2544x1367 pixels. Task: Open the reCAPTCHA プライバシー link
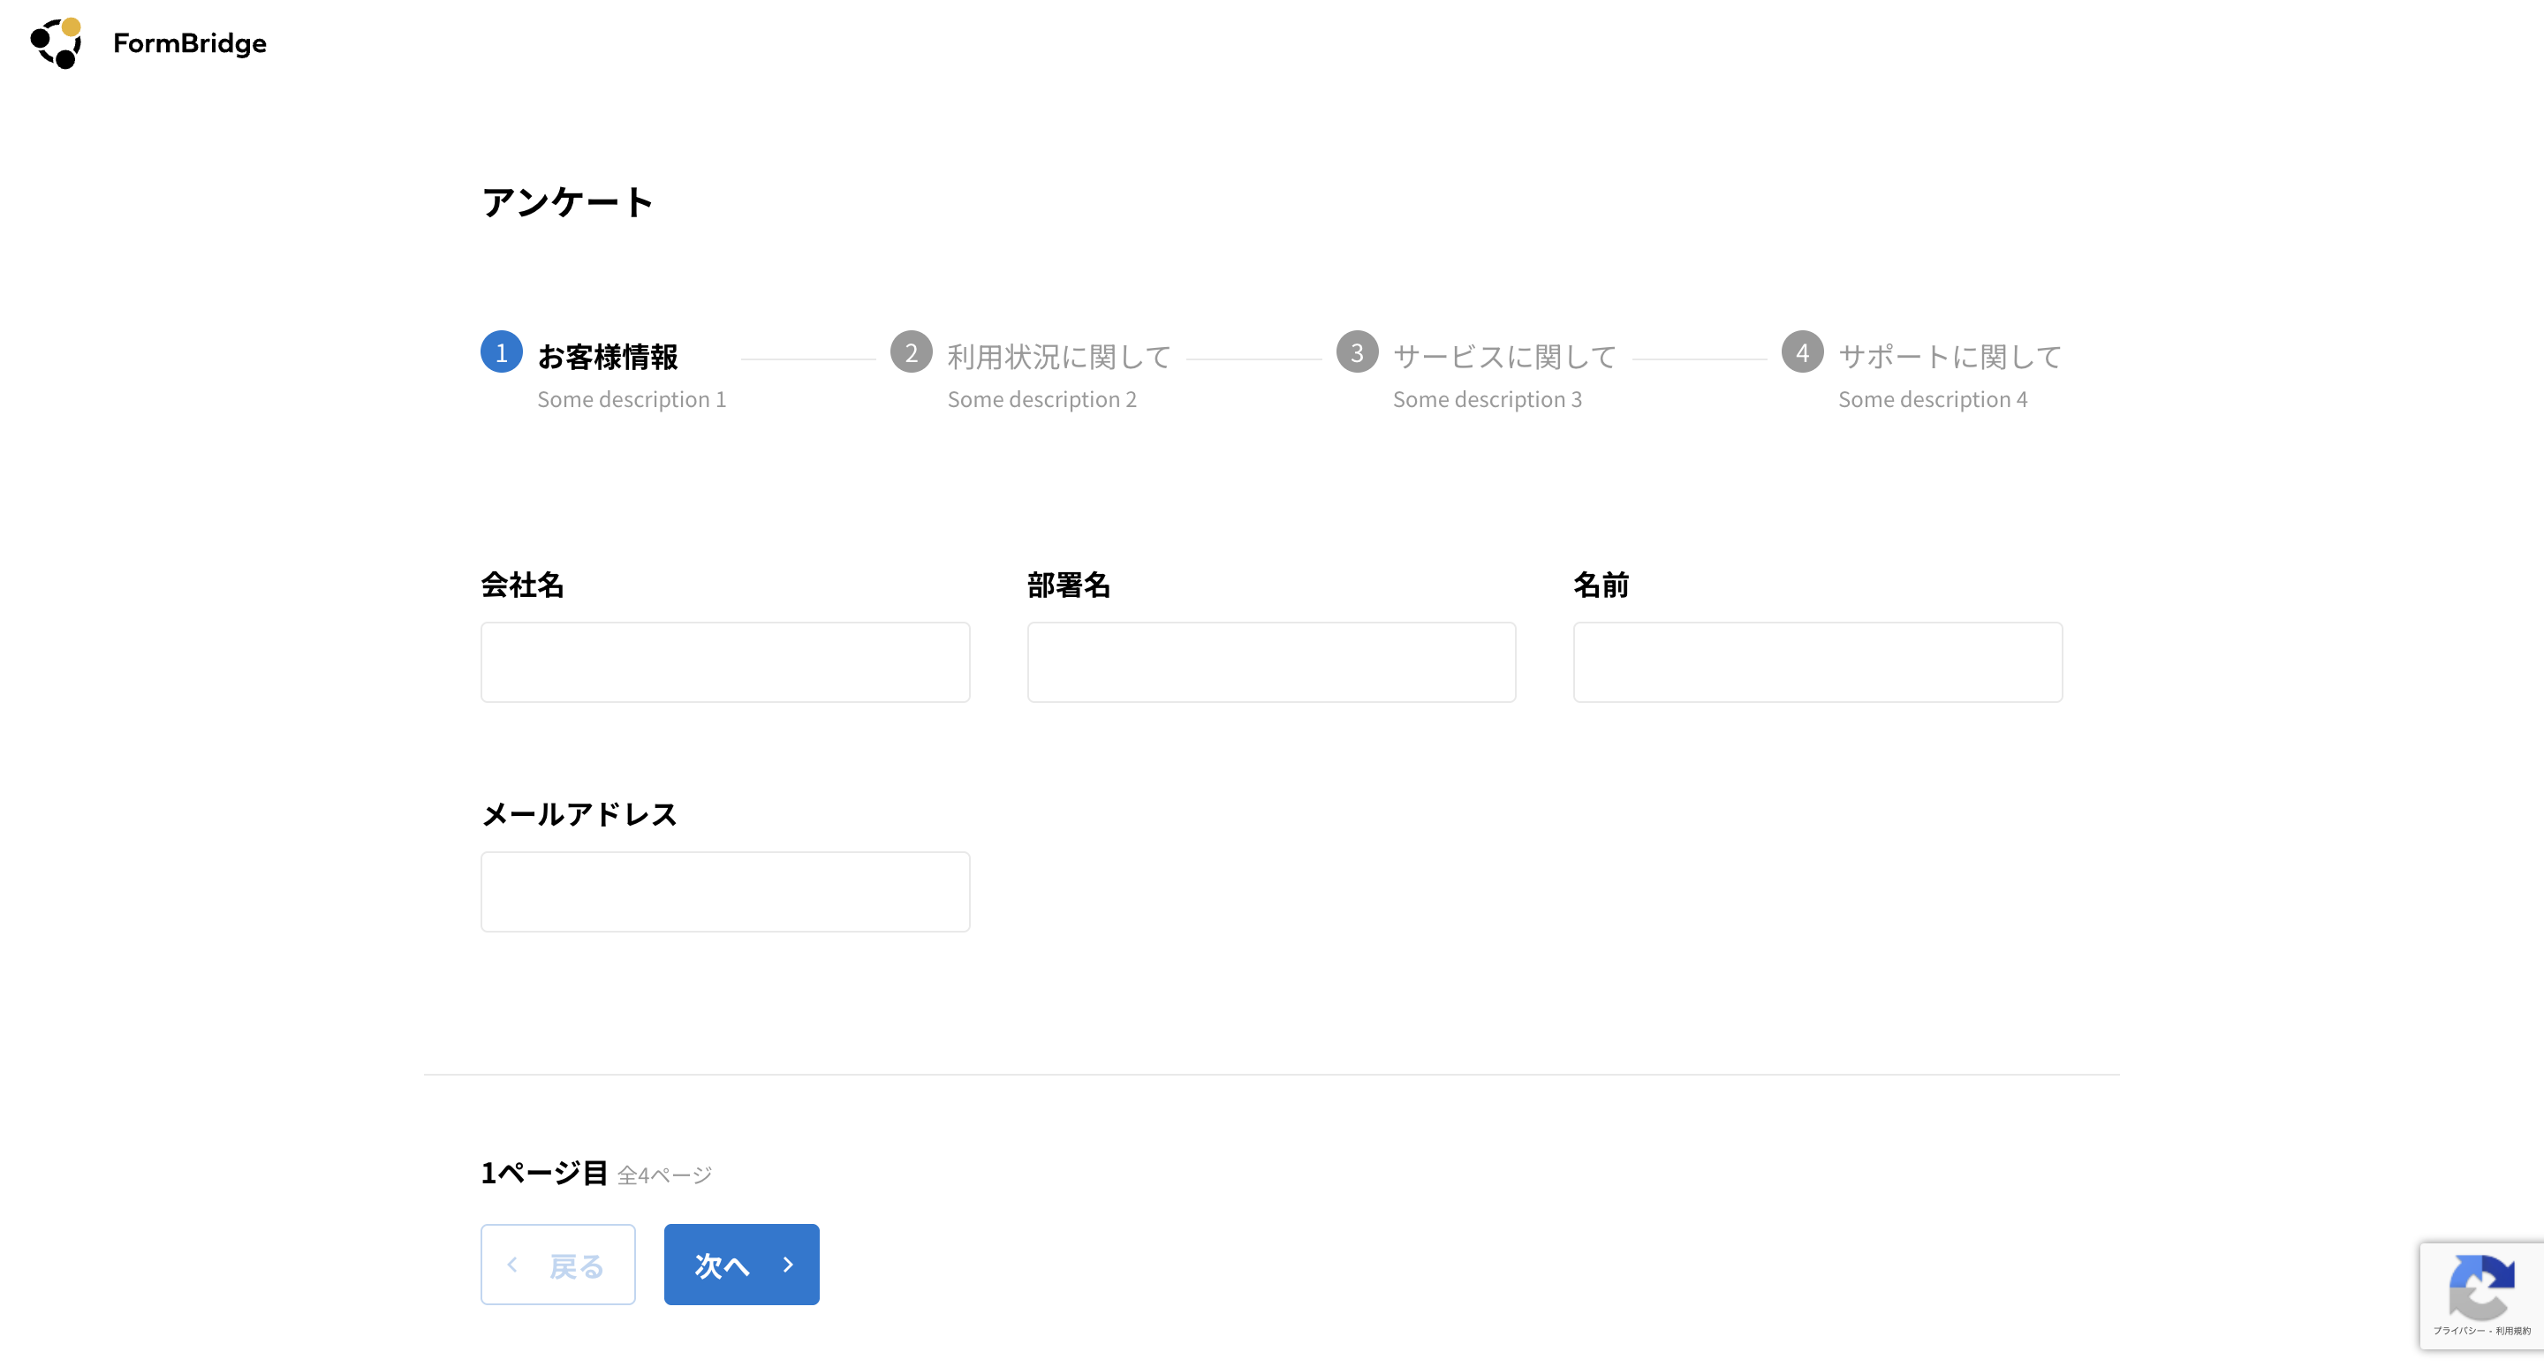tap(2458, 1331)
